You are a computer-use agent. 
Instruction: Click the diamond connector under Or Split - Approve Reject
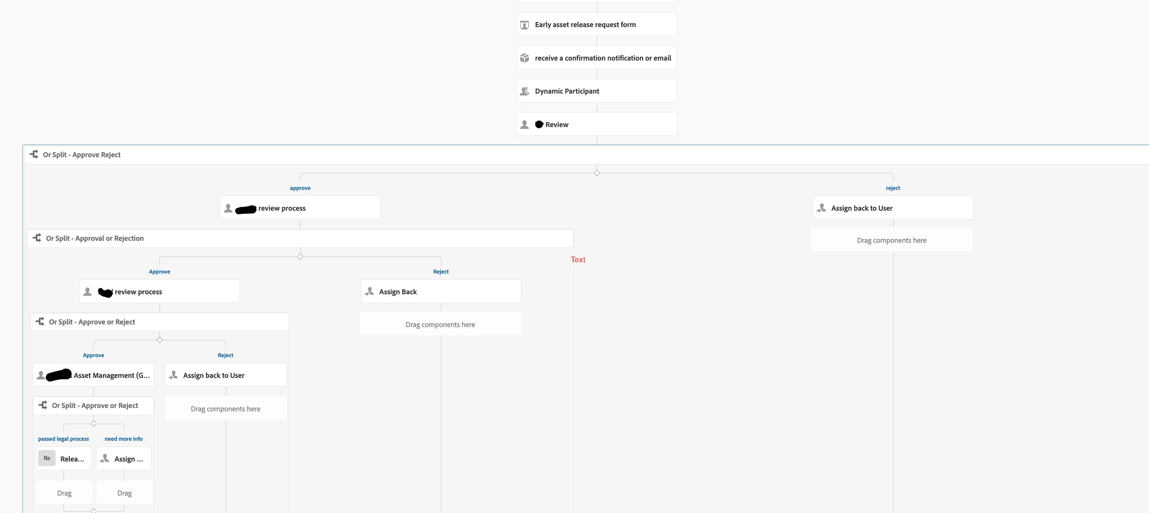pos(597,173)
